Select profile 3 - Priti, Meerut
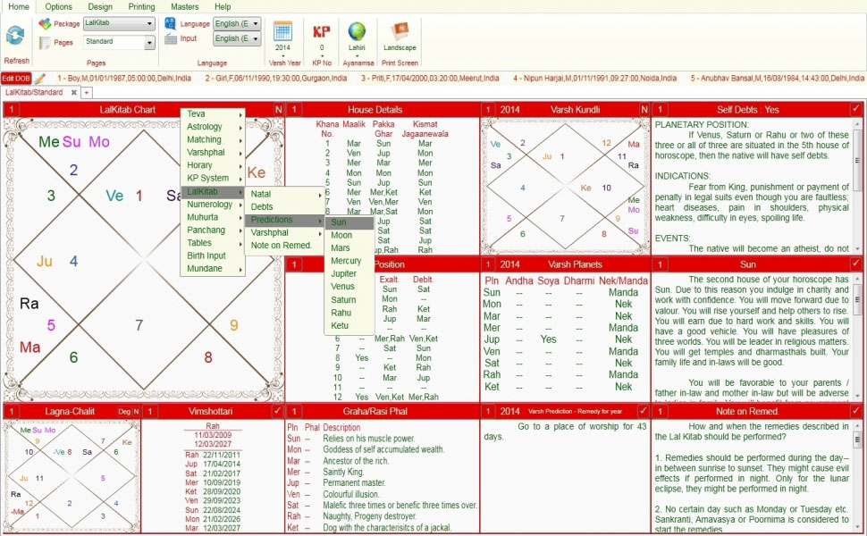 tap(430, 79)
